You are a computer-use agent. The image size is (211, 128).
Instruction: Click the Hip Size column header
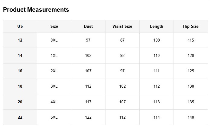click(190, 27)
